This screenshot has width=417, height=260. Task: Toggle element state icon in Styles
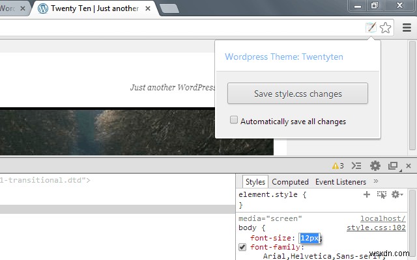(382, 194)
